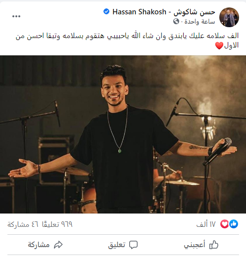
Task: Click the blue like reaction icon
Action: tap(234, 224)
